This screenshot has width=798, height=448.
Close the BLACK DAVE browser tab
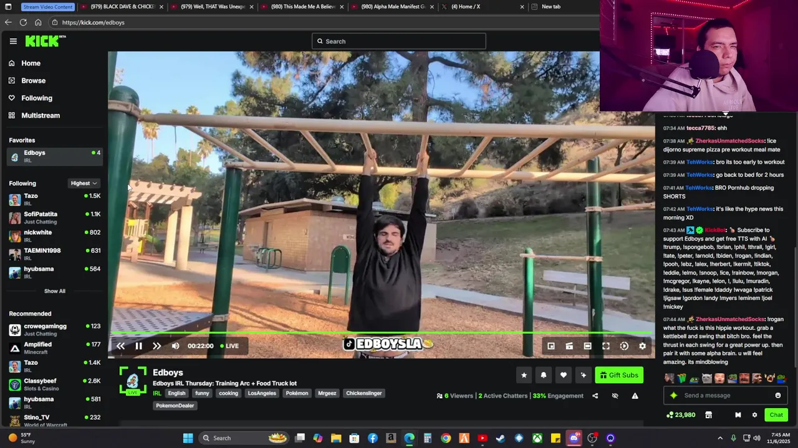[x=161, y=7]
